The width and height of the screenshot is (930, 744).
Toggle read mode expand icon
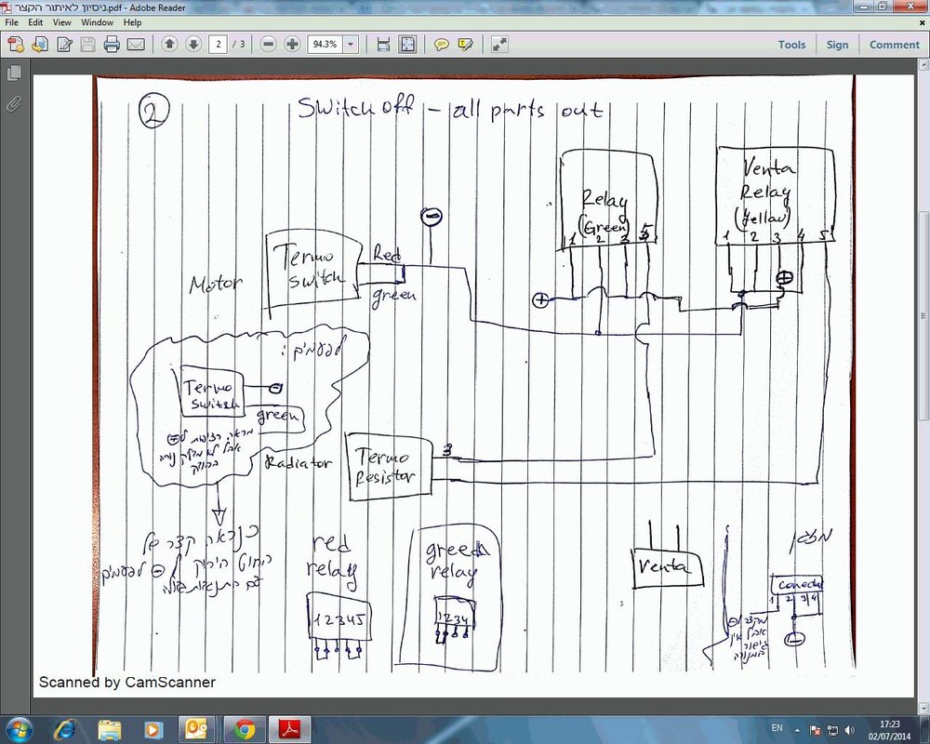pos(499,45)
